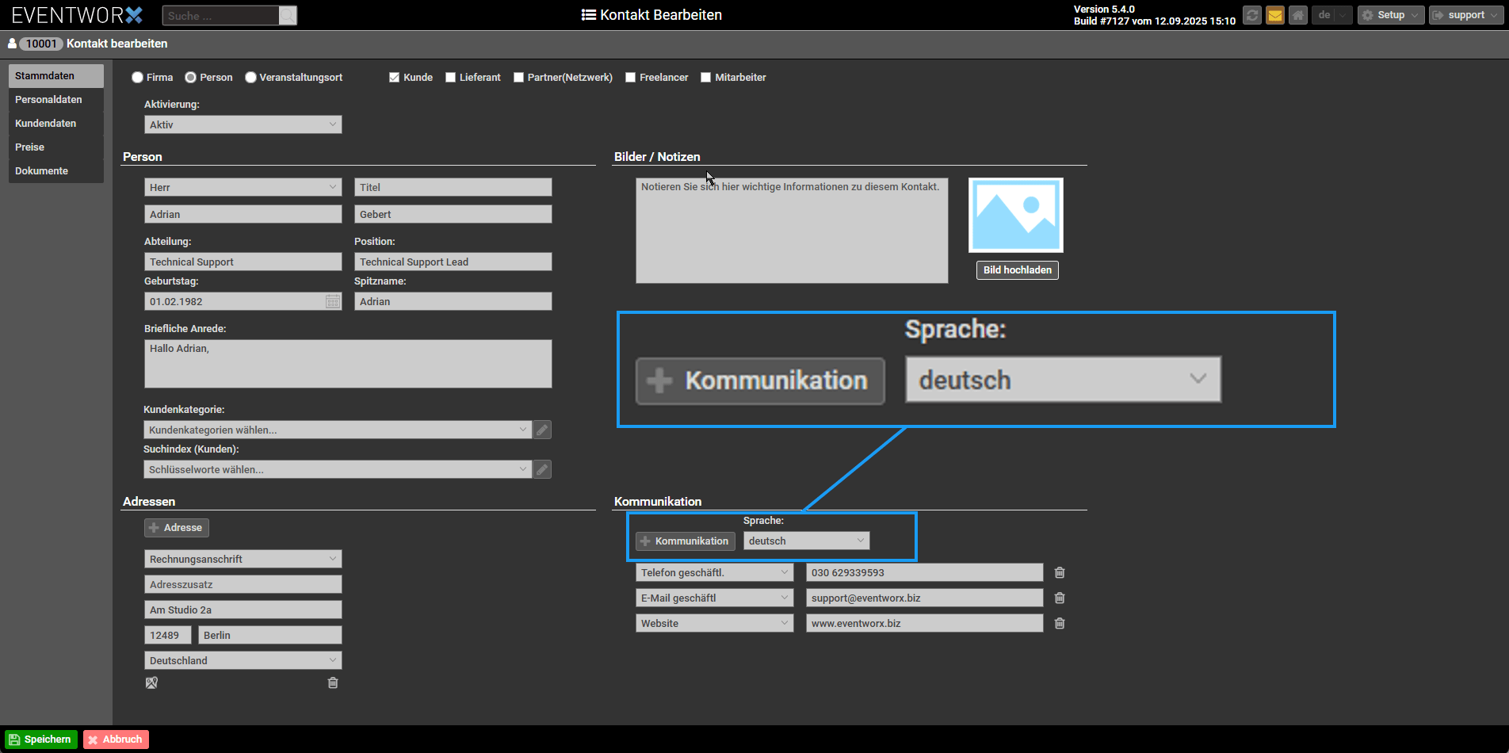Edit Kundenkategorie with pencil icon

[542, 430]
